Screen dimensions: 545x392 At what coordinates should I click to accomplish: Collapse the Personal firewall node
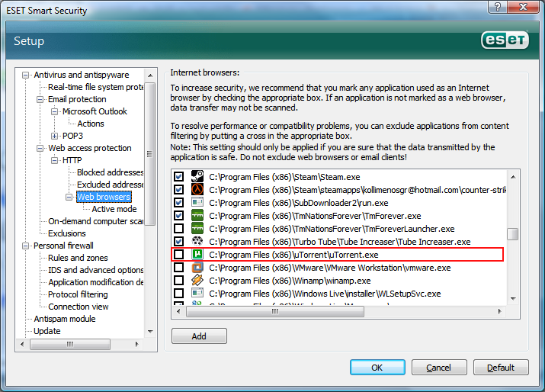(x=25, y=246)
